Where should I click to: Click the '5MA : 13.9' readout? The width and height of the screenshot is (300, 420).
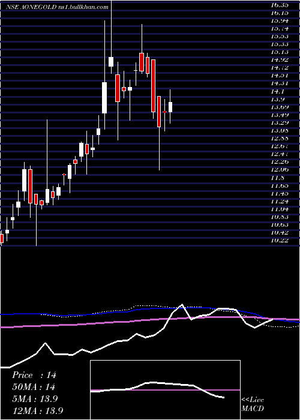tap(35, 398)
